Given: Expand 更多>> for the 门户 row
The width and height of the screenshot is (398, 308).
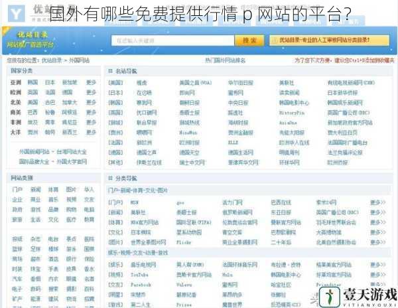Looking at the screenshot, I should tap(378, 202).
